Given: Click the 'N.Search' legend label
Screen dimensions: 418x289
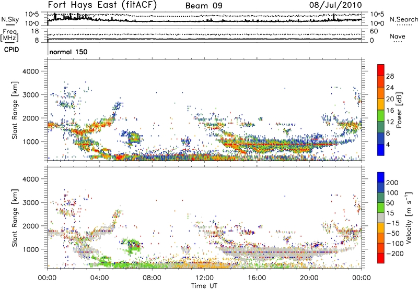Looking at the screenshot, I should pos(403,19).
